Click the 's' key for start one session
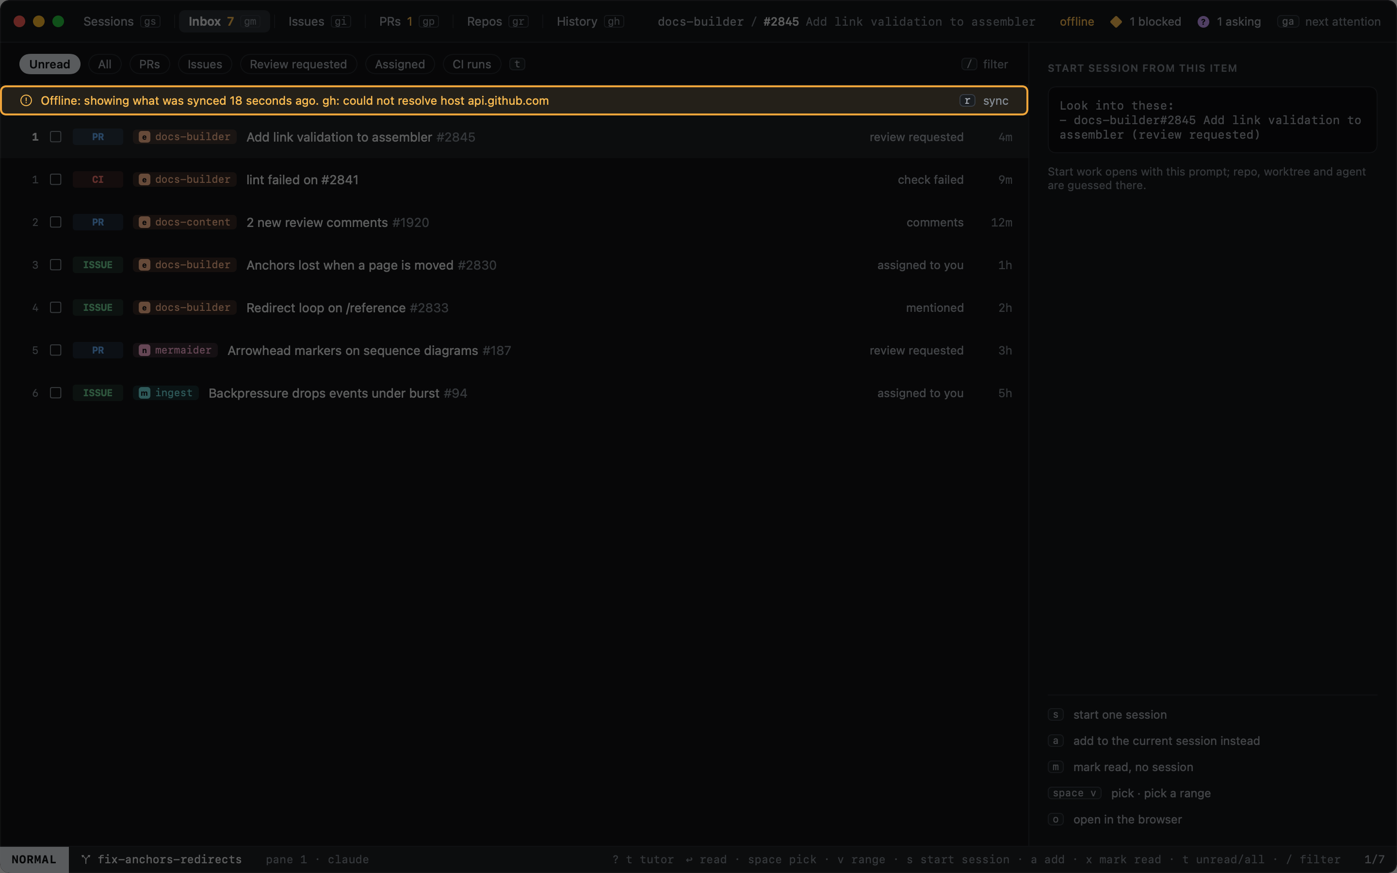The width and height of the screenshot is (1397, 873). click(x=1055, y=715)
